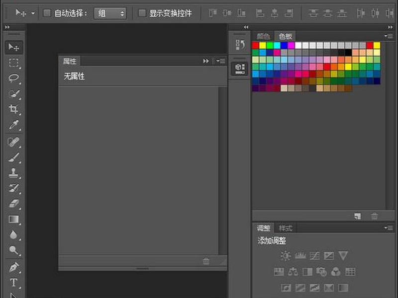
Task: Select the Healing Brush tool
Action: point(14,142)
